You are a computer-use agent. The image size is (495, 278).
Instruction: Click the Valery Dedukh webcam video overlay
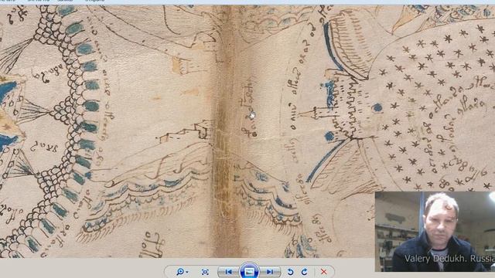tap(435, 232)
